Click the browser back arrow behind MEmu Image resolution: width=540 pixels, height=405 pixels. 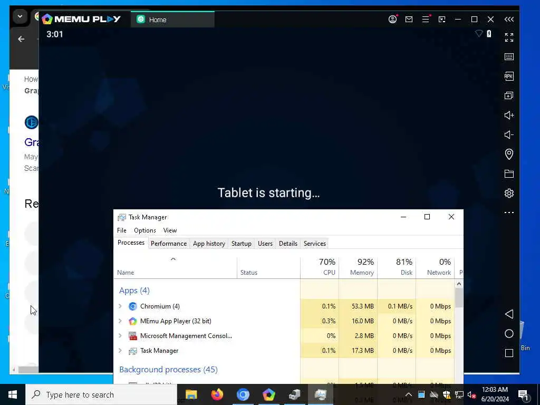21,39
